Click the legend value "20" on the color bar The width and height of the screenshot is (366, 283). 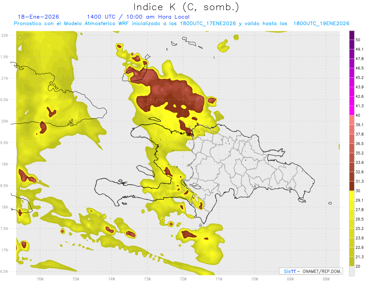[358, 266]
